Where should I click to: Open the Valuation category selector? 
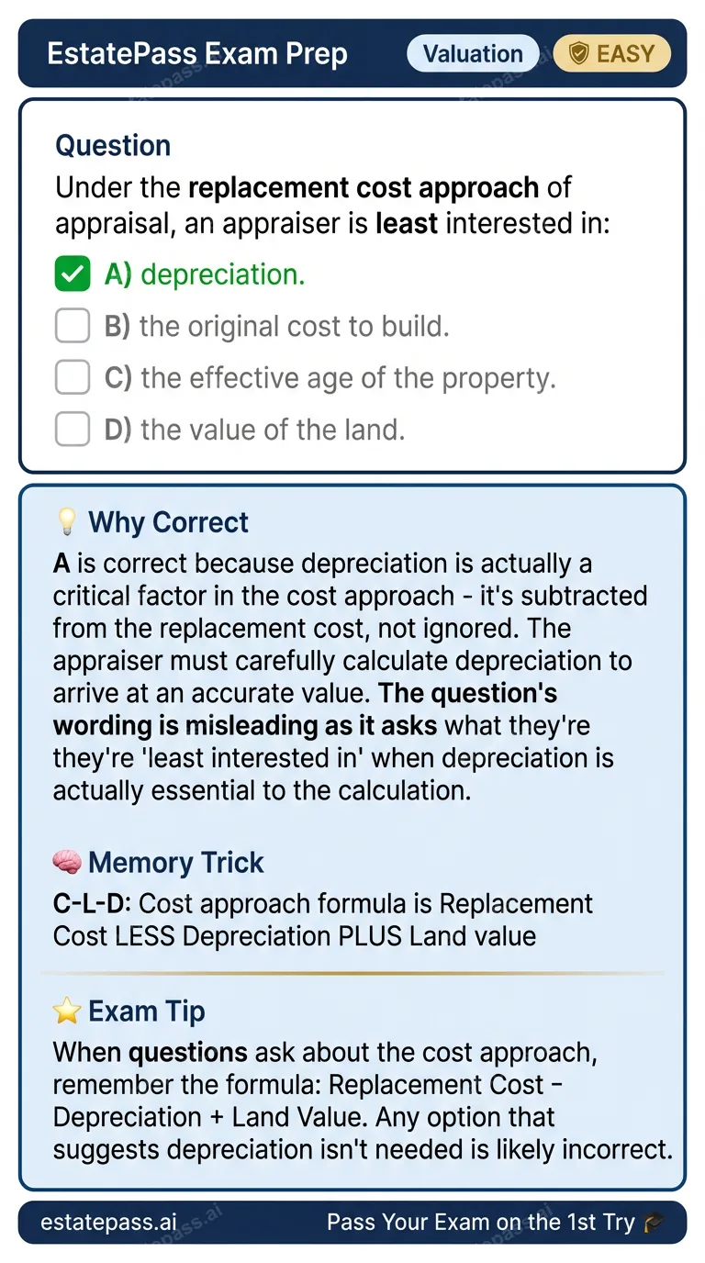pos(473,53)
